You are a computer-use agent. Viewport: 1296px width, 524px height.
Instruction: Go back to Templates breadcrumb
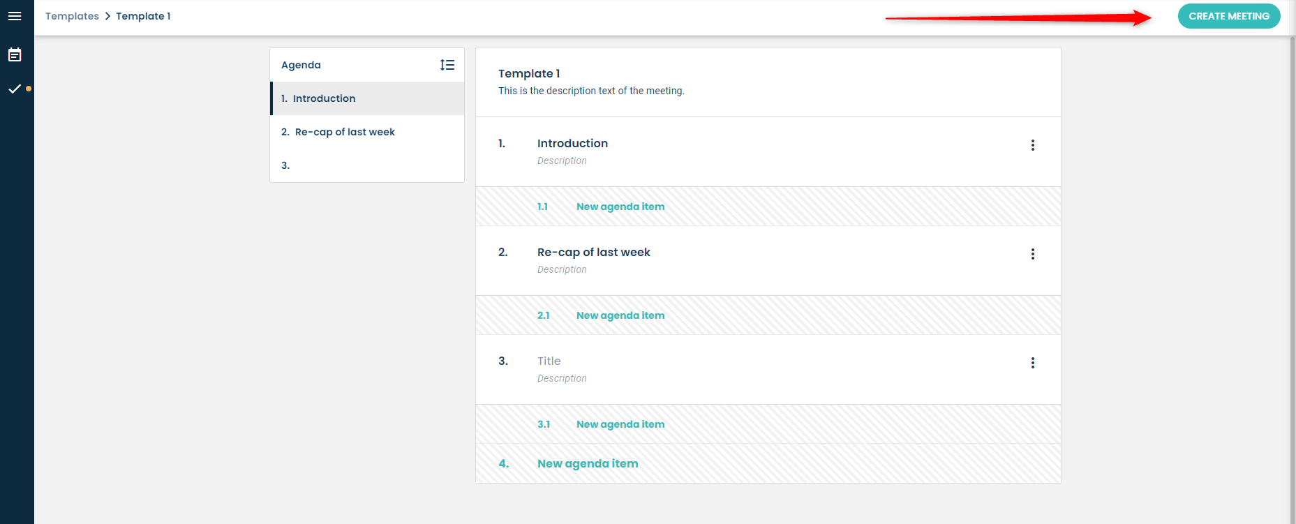(72, 16)
